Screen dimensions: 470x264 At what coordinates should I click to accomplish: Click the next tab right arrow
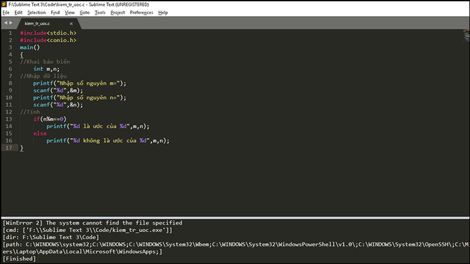click(11, 23)
